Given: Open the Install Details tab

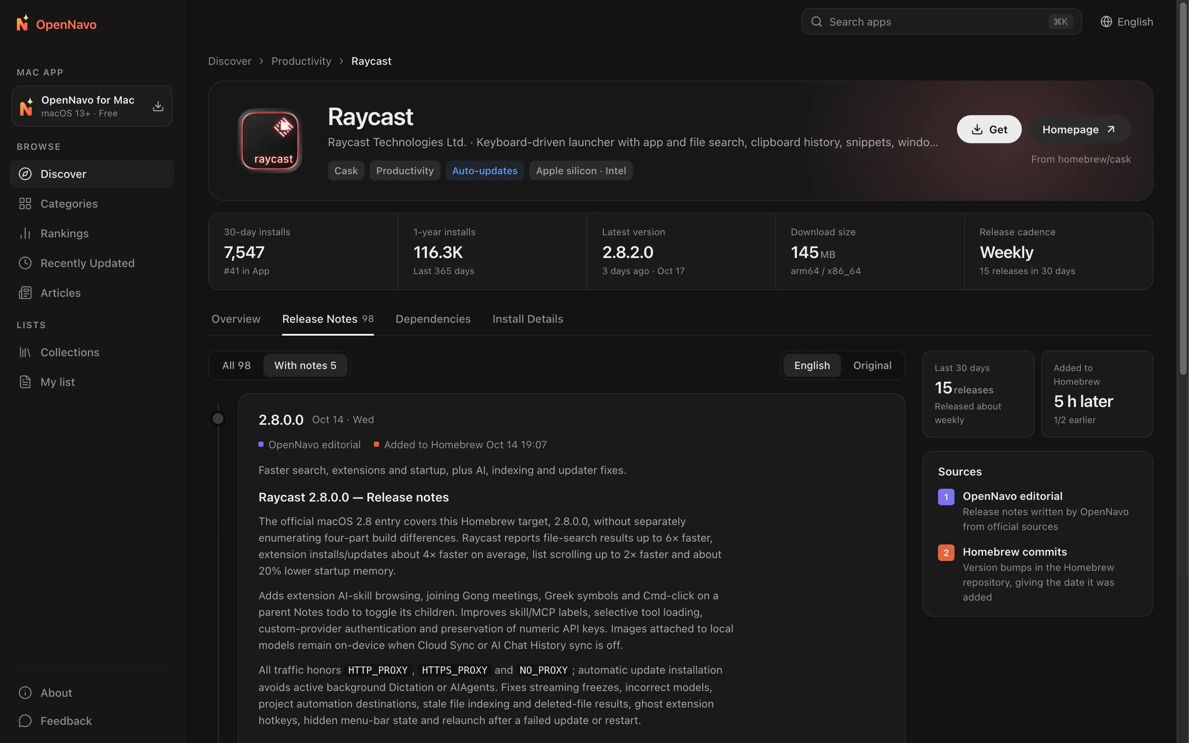Looking at the screenshot, I should tap(528, 319).
